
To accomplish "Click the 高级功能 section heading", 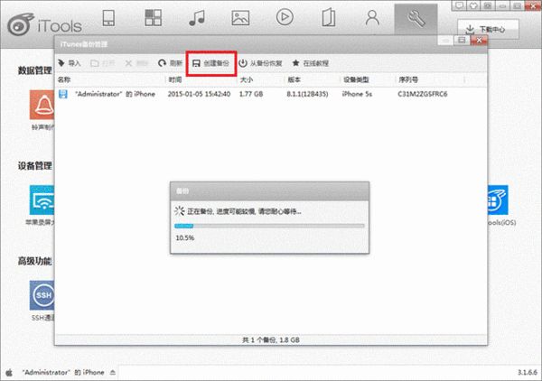I will [x=35, y=261].
